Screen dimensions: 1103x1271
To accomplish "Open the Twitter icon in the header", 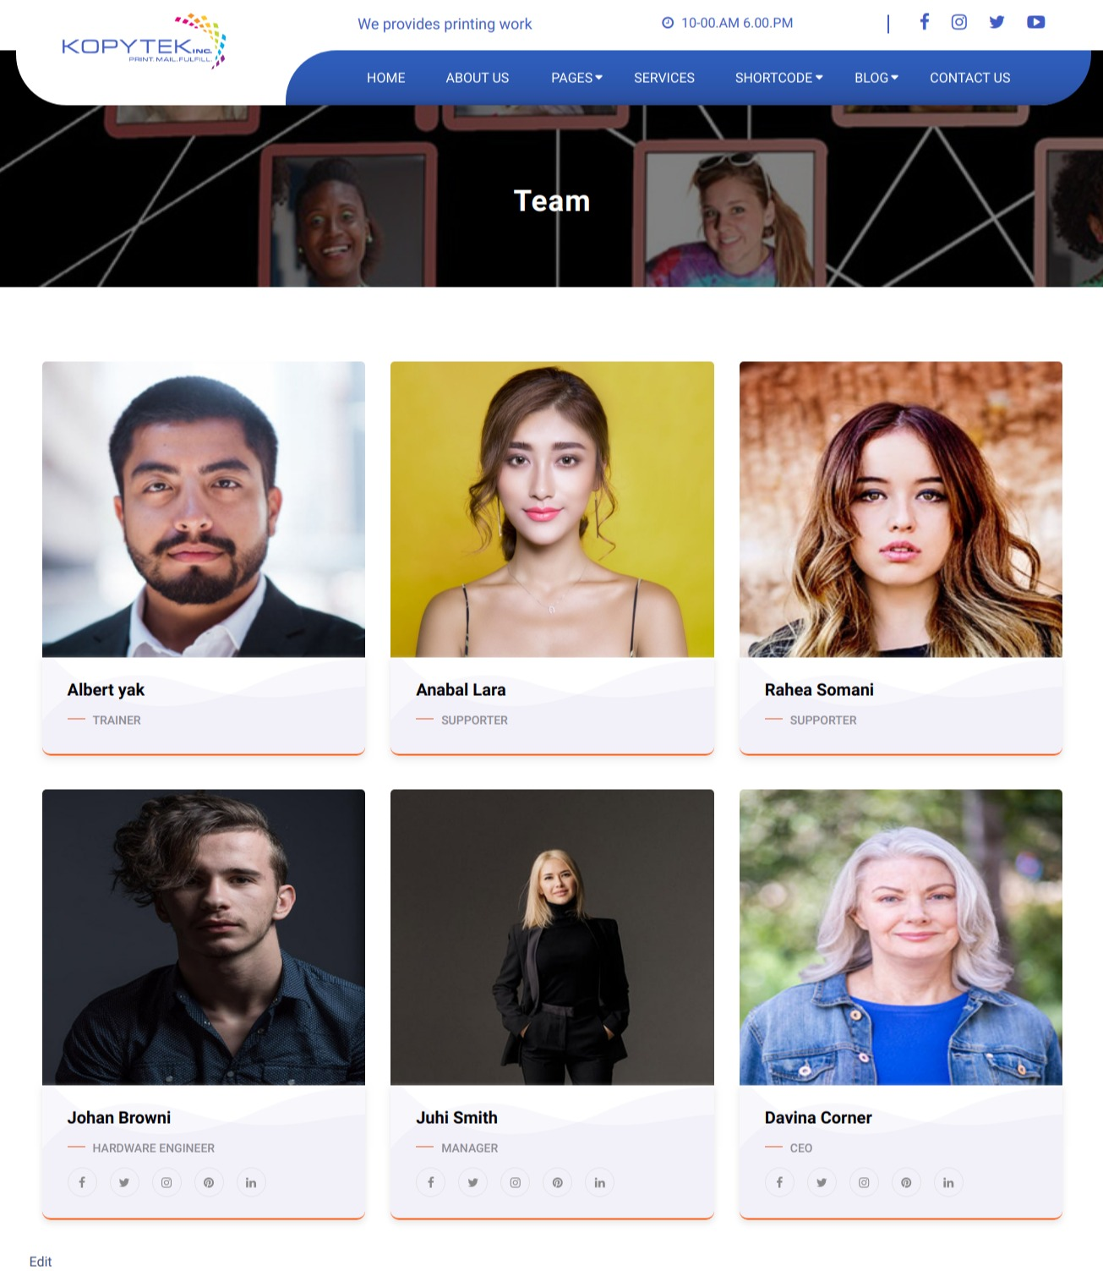I will pos(997,22).
